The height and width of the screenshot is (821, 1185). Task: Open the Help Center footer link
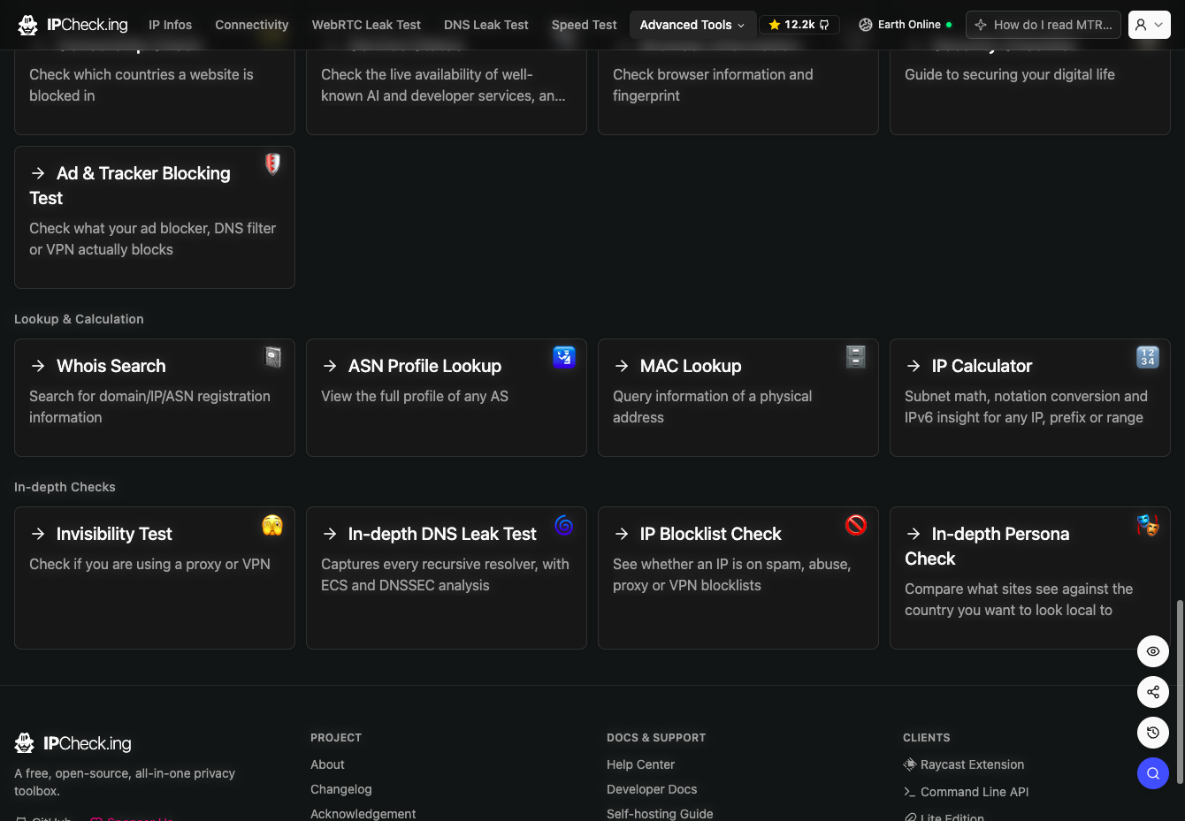[x=641, y=764]
